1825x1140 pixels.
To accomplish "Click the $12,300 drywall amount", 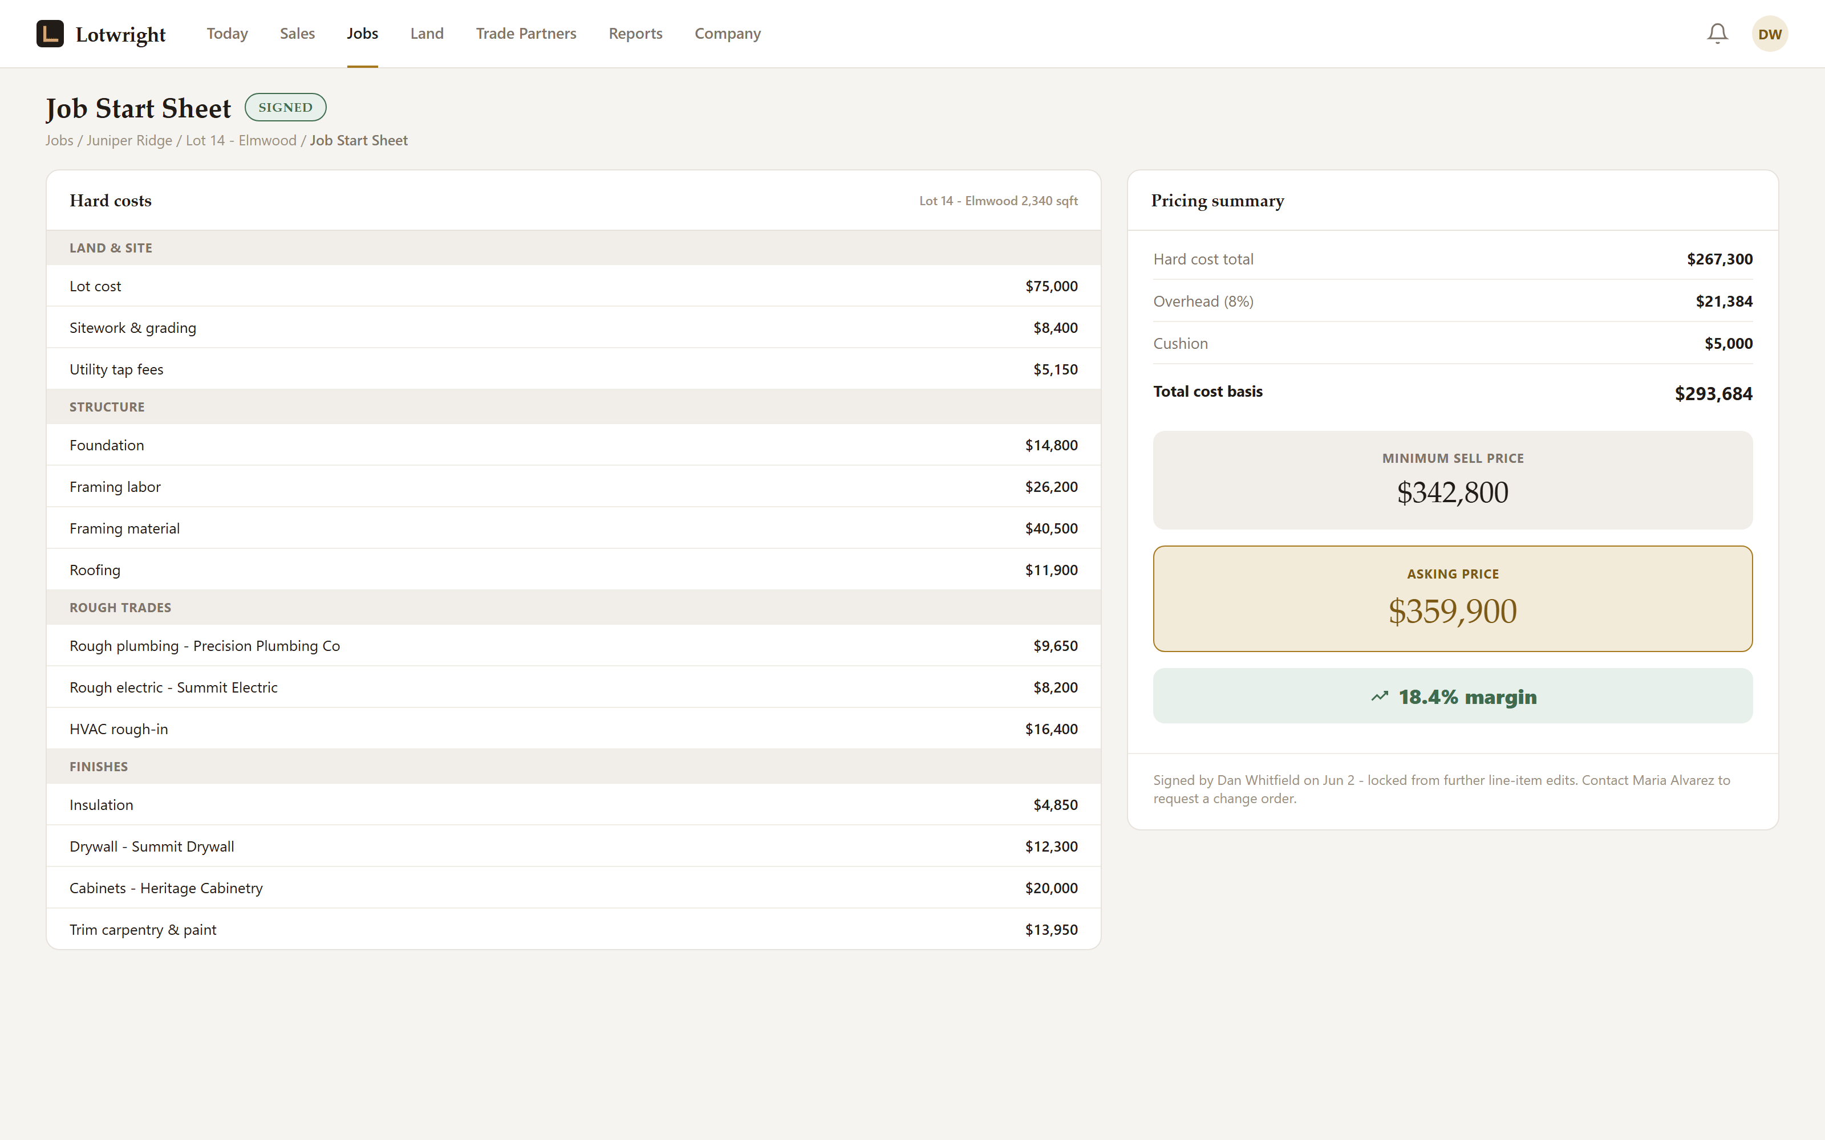I will click(1051, 846).
